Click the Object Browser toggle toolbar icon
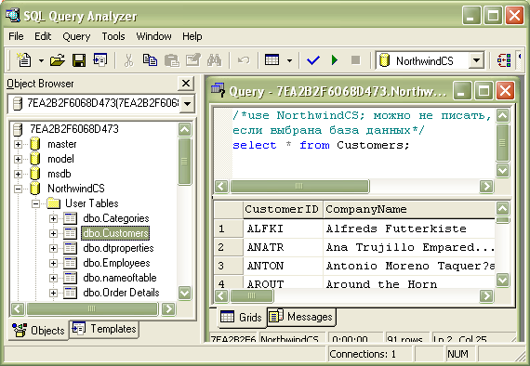Image resolution: width=530 pixels, height=366 pixels. click(504, 60)
